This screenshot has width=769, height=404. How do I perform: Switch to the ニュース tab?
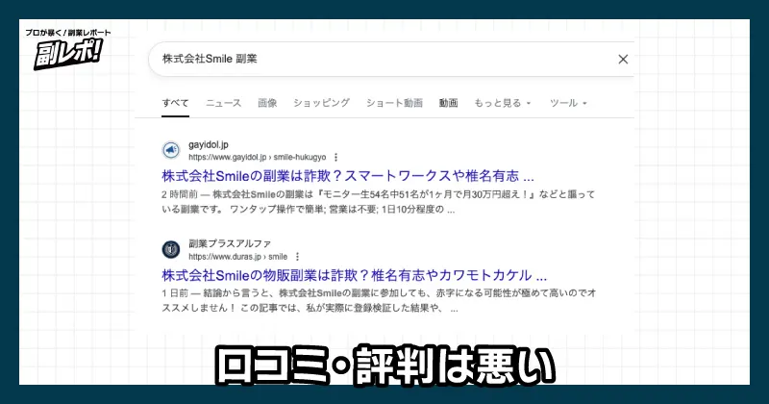pos(224,103)
